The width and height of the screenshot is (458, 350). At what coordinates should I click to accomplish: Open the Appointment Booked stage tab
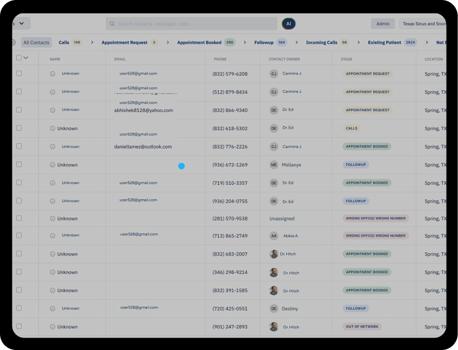(206, 42)
